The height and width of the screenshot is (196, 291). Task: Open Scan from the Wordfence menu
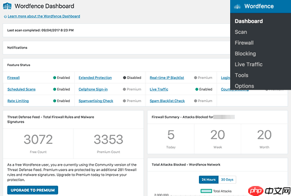[x=241, y=32]
